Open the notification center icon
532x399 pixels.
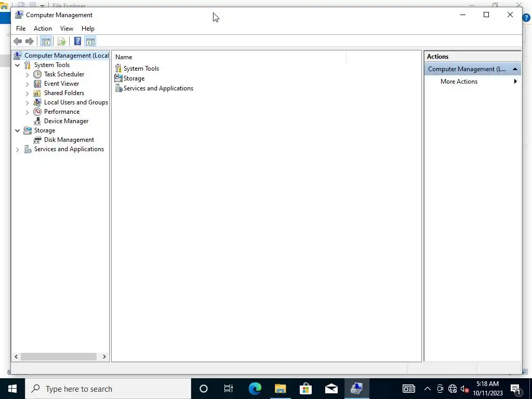tap(516, 389)
